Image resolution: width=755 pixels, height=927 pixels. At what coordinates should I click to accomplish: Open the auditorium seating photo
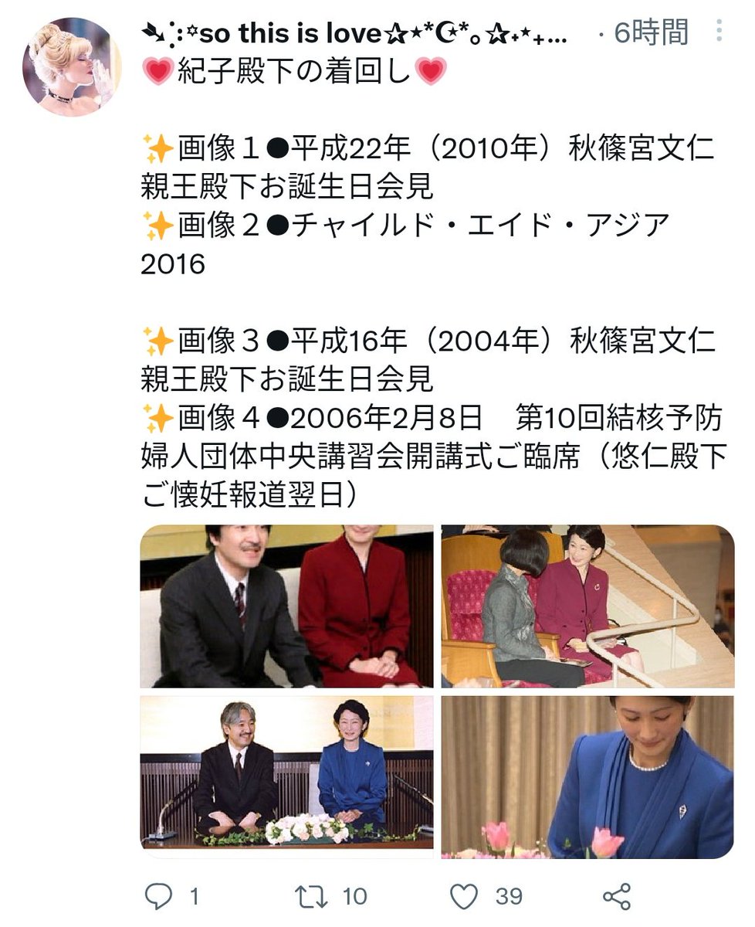click(x=587, y=606)
